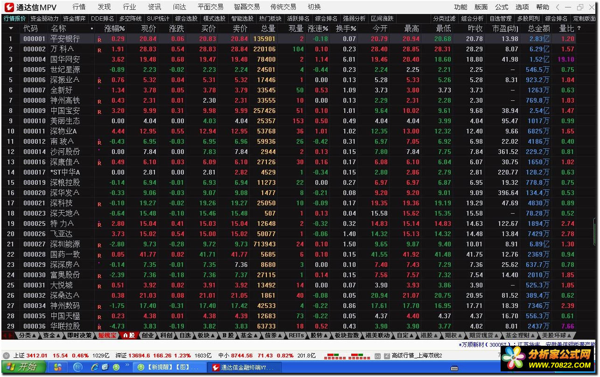Click the R marker beside 华联控股
The height and width of the screenshot is (377, 600).
[99, 327]
